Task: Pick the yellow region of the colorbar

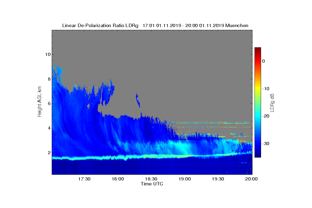Action: 258,89
